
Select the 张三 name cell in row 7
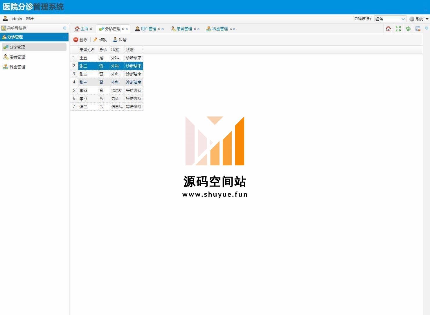tap(88, 107)
